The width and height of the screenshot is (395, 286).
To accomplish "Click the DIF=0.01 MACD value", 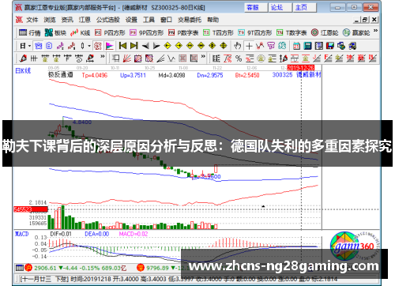I will [61, 234].
